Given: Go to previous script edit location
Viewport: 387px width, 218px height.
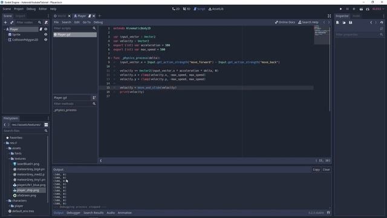Looking at the screenshot, I should 324,22.
